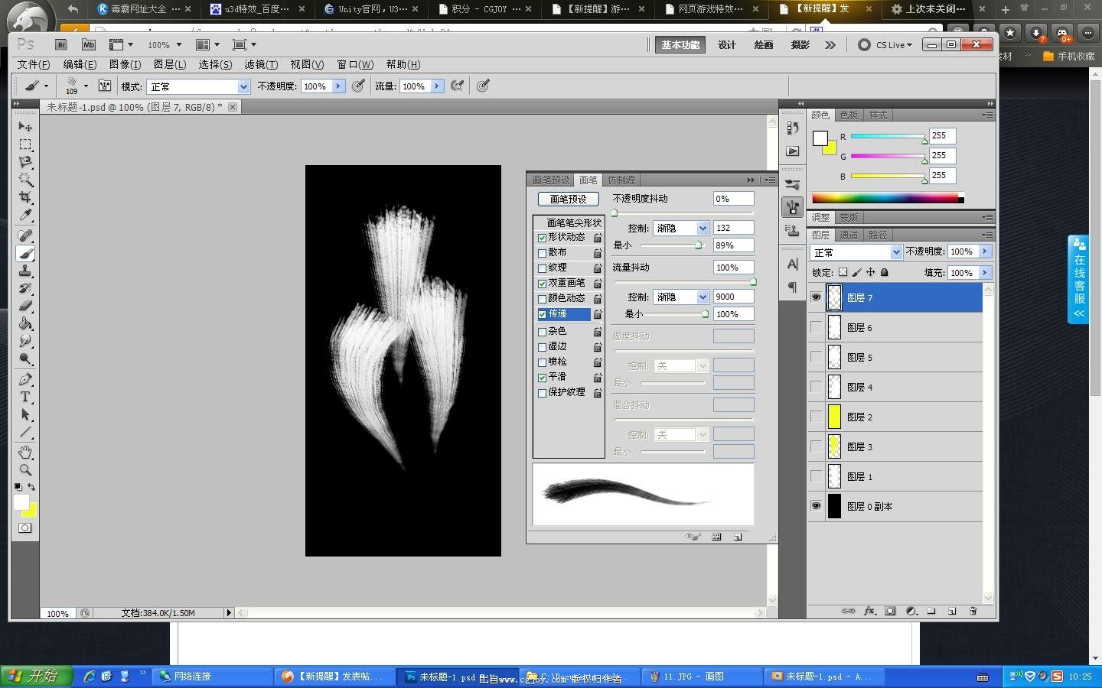Open the 流量 slider arrow in options bar
Viewport: 1102px width, 688px height.
coord(437,86)
